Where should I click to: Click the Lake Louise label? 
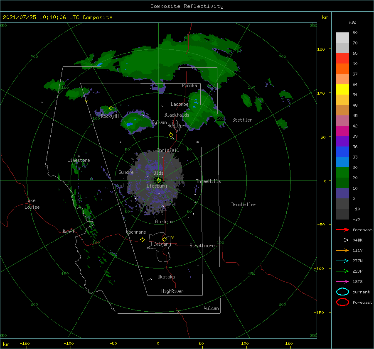click(32, 204)
